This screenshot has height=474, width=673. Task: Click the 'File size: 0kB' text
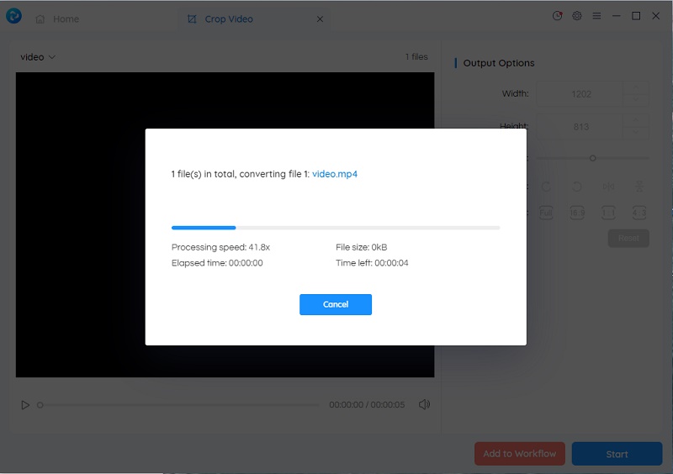[362, 247]
